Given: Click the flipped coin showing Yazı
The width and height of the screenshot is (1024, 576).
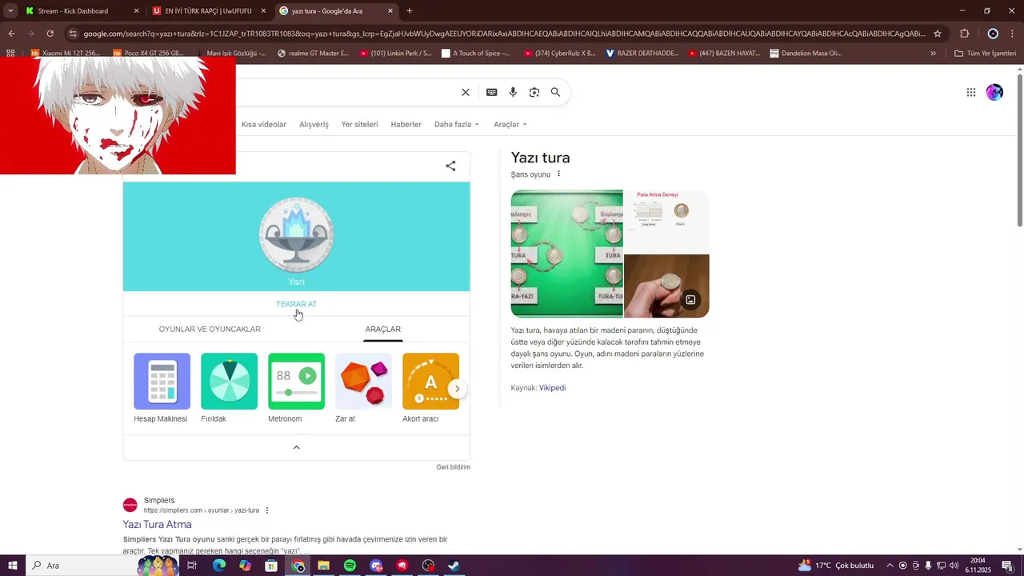Looking at the screenshot, I should click(x=296, y=235).
